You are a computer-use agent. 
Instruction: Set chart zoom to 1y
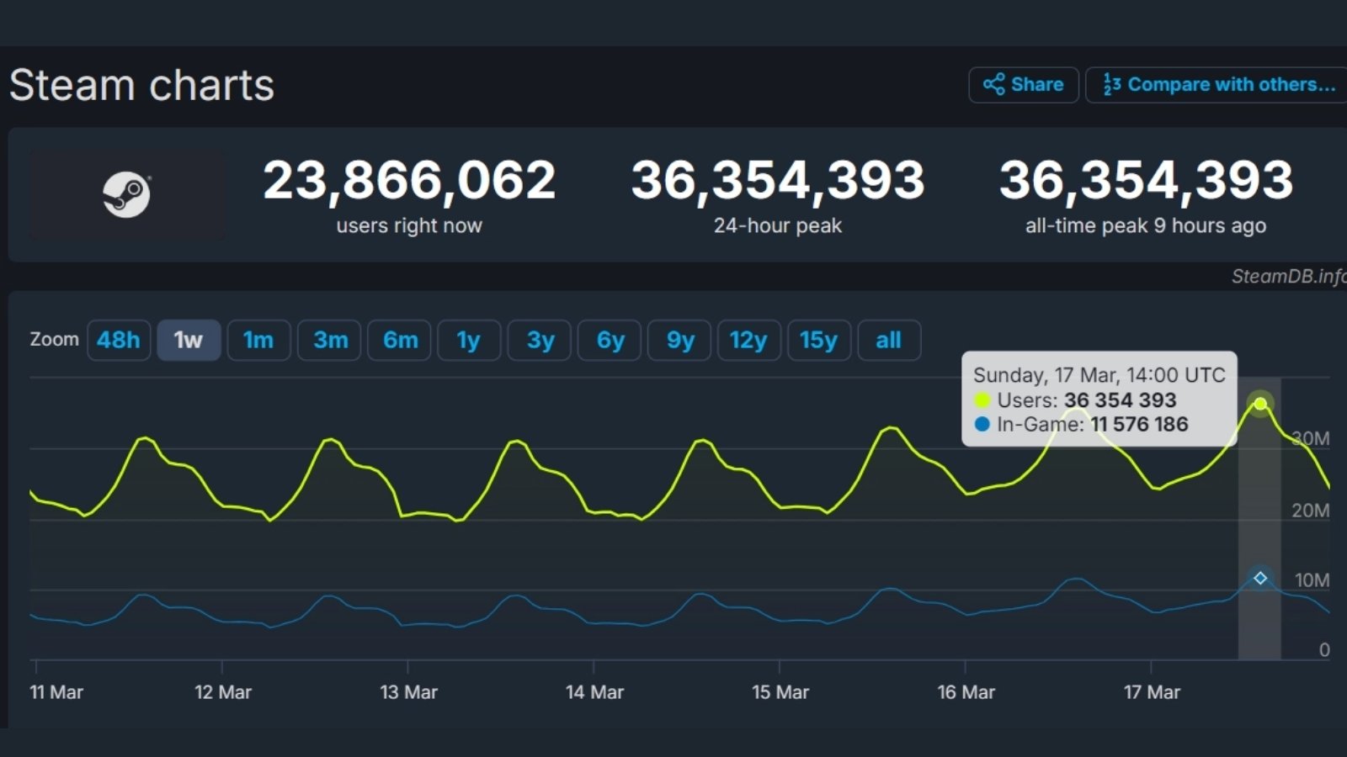click(469, 340)
